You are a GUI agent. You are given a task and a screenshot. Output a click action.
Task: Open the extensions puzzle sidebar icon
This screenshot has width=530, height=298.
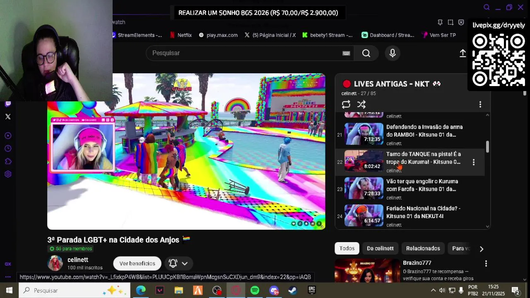(8, 161)
